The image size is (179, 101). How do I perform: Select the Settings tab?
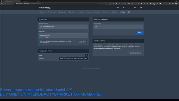pyautogui.click(x=122, y=12)
